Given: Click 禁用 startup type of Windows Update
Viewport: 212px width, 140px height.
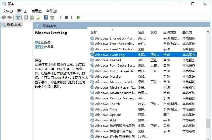Looking at the screenshot, I should pos(167,115).
